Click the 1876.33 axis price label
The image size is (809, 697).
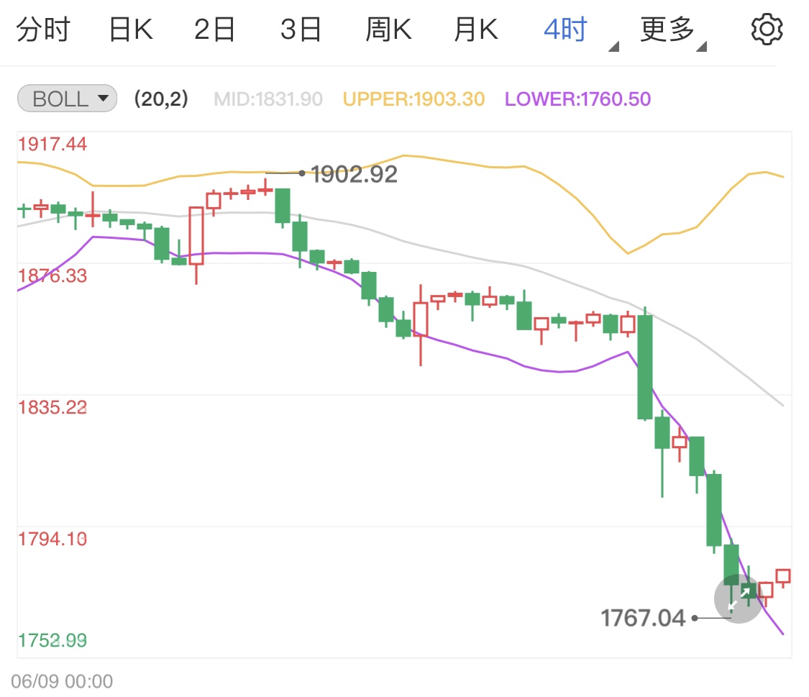coord(52,276)
